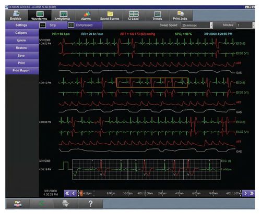Switch to Strip display mode
261x214 pixels.
coord(48,26)
